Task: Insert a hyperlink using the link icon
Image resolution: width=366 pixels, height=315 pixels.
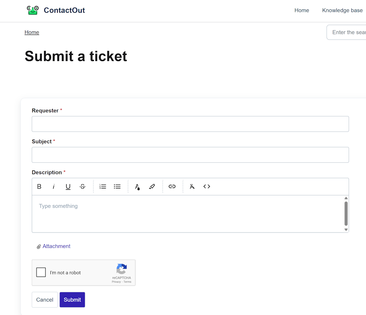Action: [172, 186]
